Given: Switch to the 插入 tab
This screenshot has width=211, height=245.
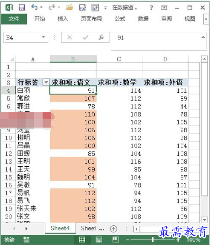Looking at the screenshot, I should point(63,19).
